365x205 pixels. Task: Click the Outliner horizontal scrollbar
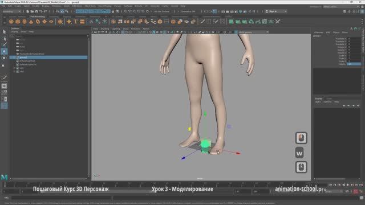[x=48, y=179]
